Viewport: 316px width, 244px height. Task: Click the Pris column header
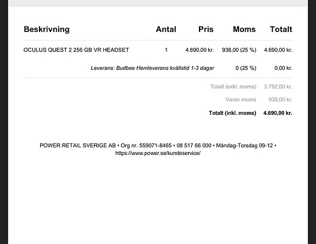tap(206, 29)
